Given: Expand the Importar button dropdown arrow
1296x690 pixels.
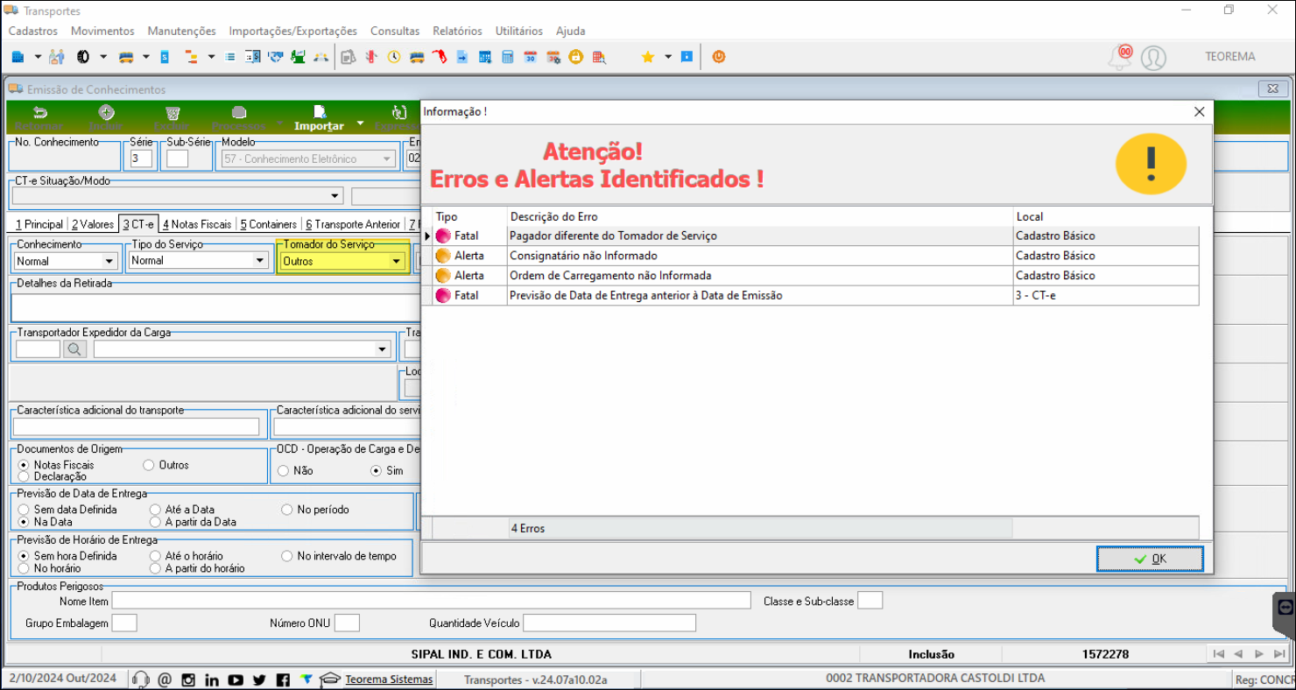Looking at the screenshot, I should point(360,123).
